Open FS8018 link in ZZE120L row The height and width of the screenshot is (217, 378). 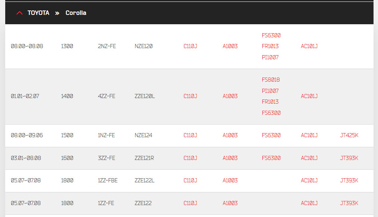[x=271, y=80]
